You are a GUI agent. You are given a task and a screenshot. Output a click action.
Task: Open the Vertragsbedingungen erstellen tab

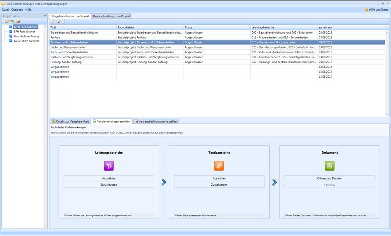(156, 121)
